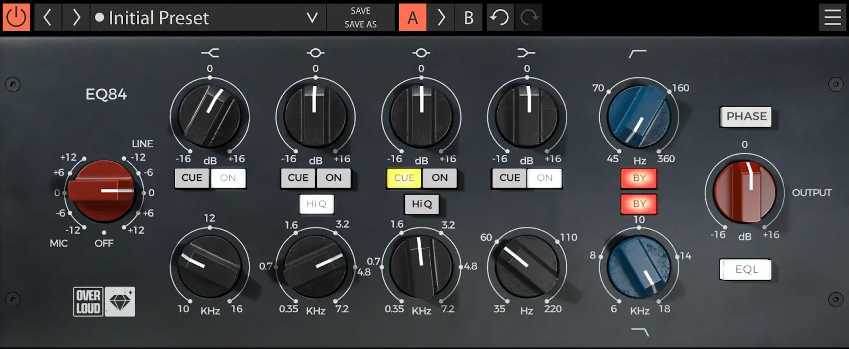Enable Hi Q on second mid band
The image size is (849, 349).
422,204
